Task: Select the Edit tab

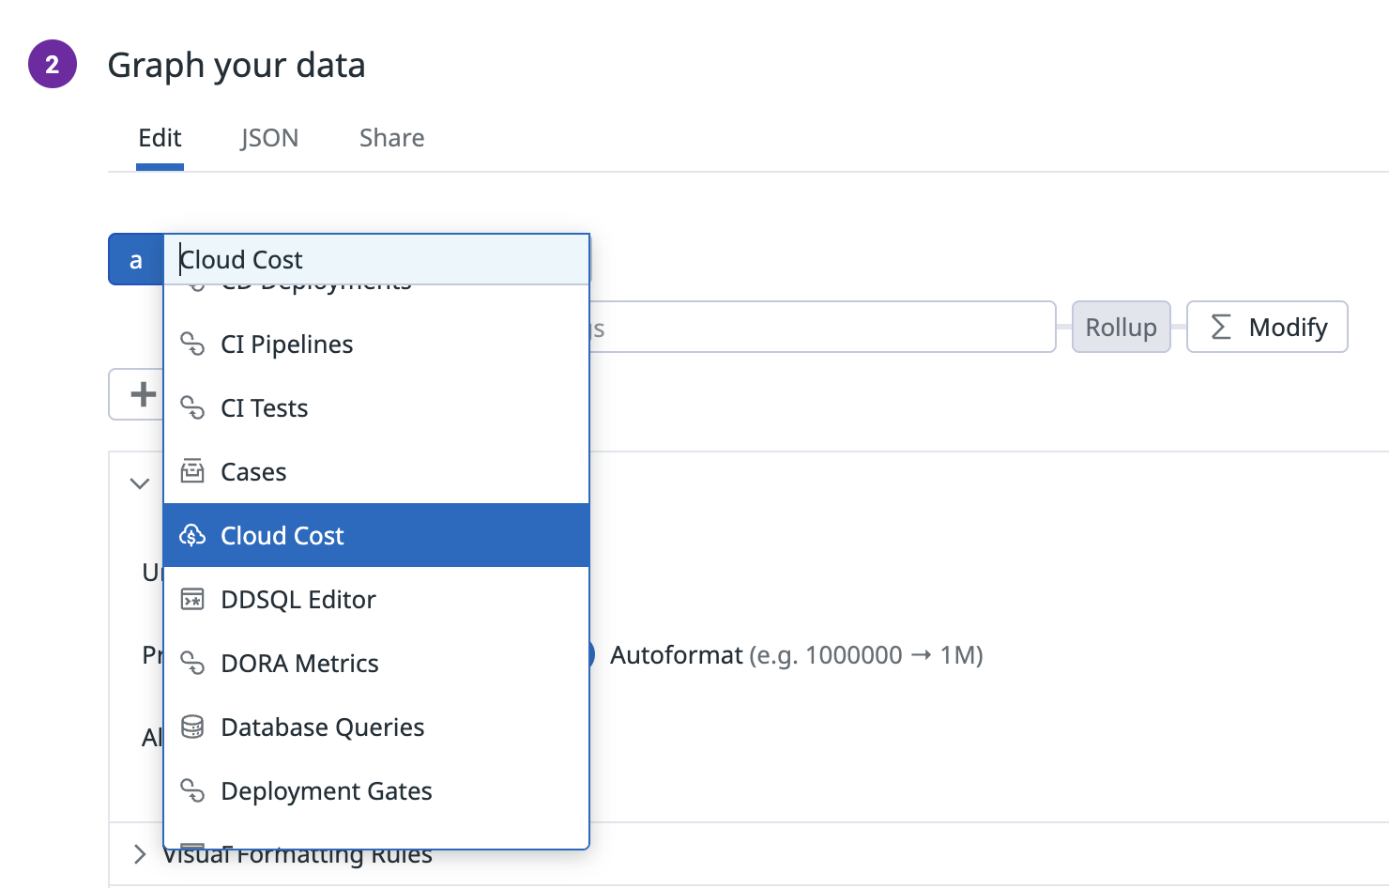Action: tap(160, 138)
